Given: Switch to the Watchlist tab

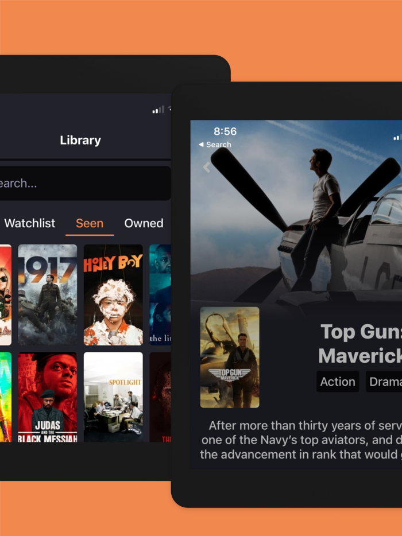Looking at the screenshot, I should tap(30, 223).
